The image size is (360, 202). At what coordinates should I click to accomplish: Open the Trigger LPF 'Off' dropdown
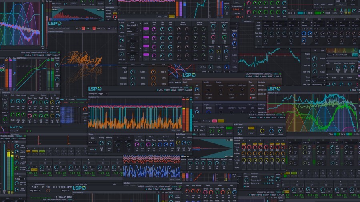[x=129, y=141]
